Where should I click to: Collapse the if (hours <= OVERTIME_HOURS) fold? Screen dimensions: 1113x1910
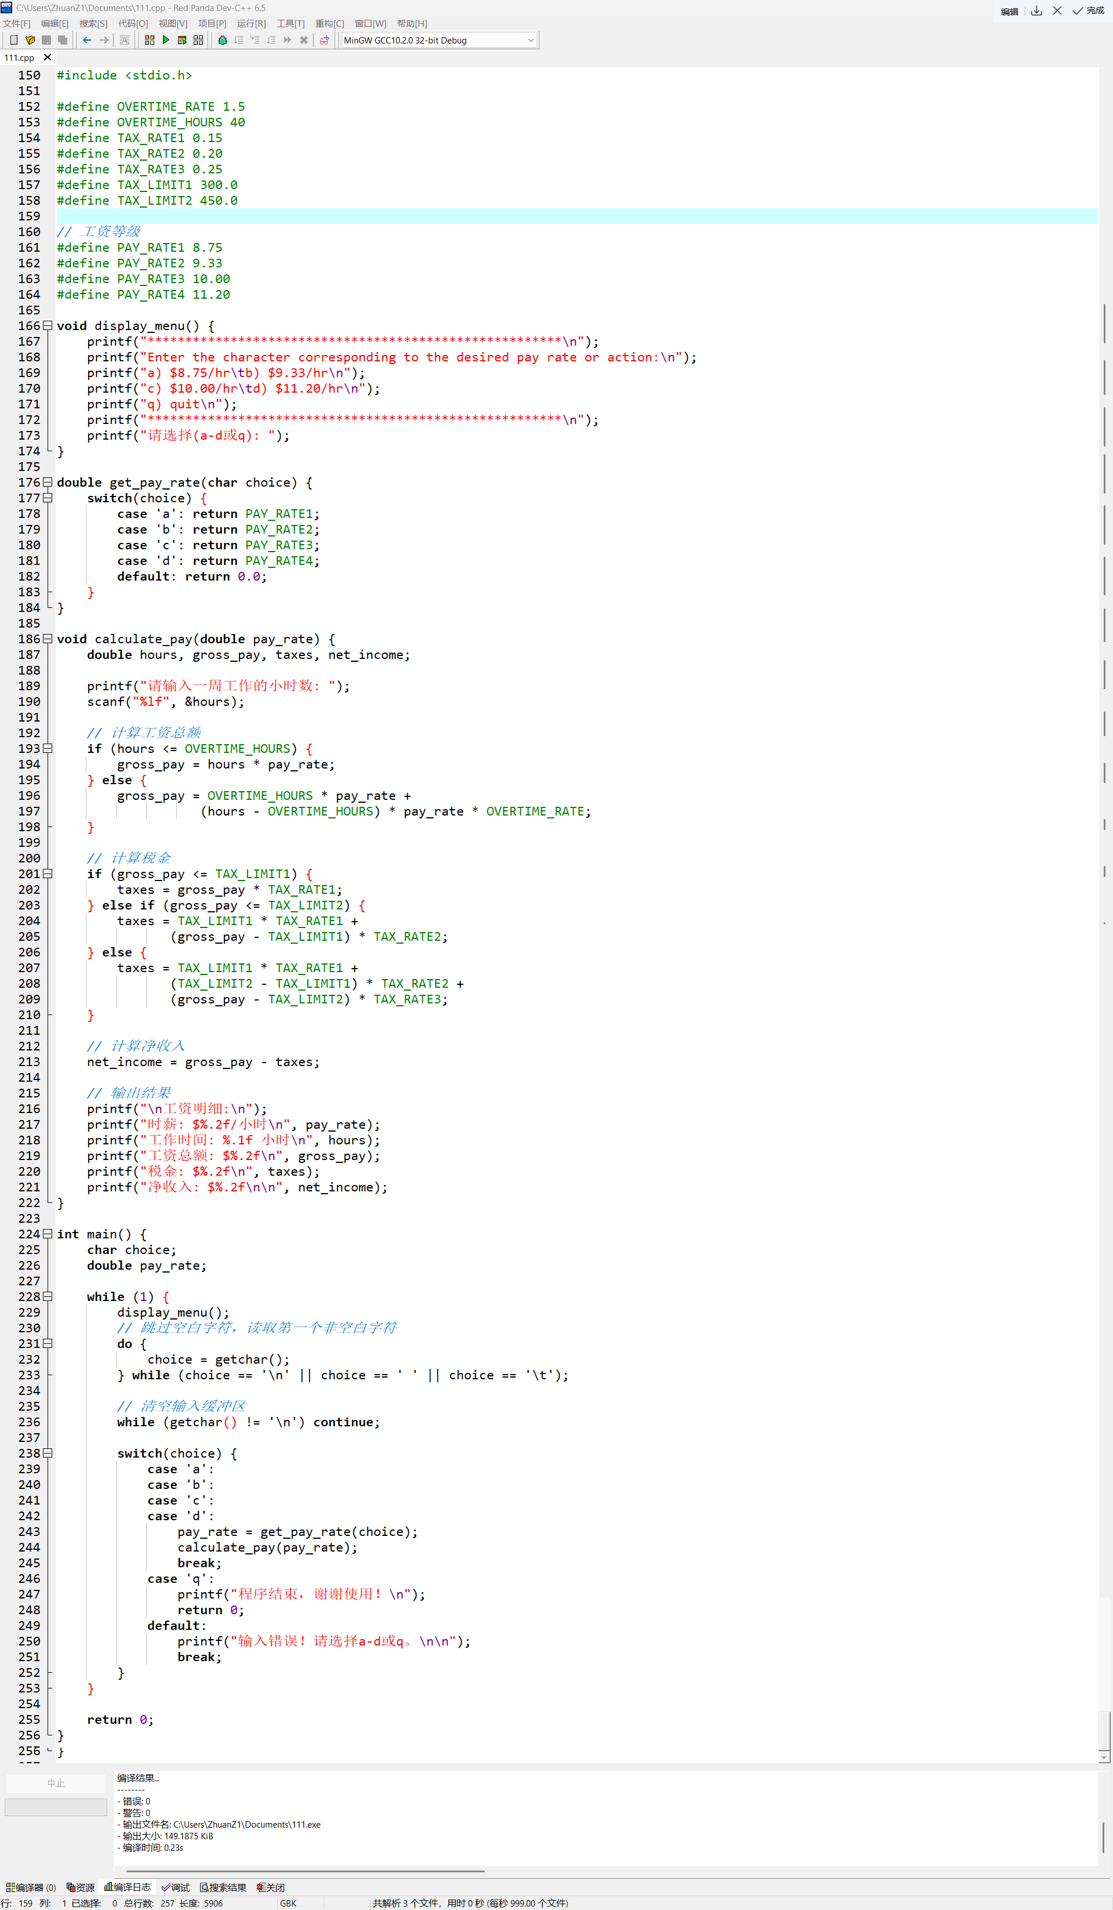pos(48,749)
